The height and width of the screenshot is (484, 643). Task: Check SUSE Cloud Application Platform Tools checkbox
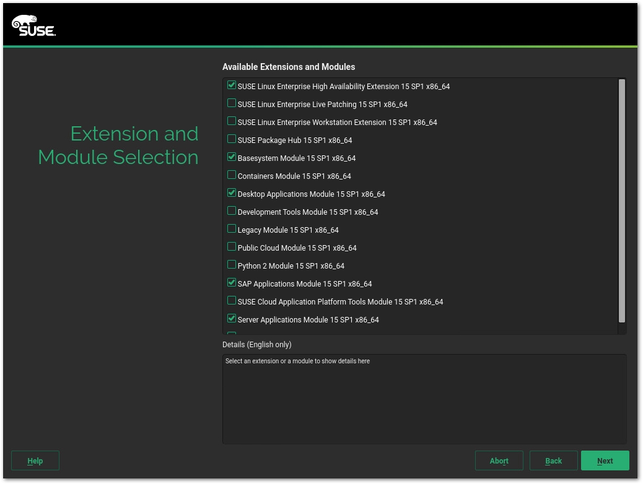coord(232,300)
